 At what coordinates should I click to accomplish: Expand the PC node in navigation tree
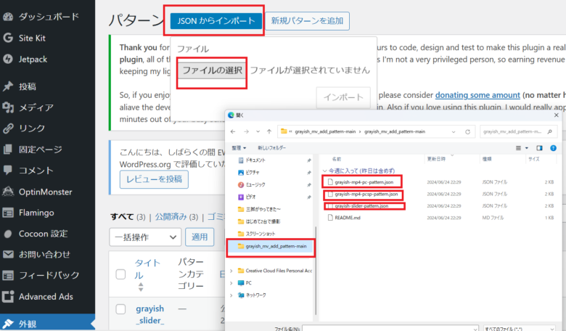231,282
